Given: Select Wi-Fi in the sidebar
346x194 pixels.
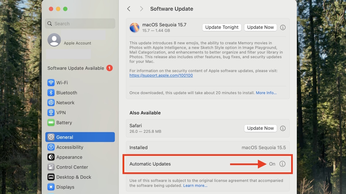Looking at the screenshot, I should tap(80, 83).
